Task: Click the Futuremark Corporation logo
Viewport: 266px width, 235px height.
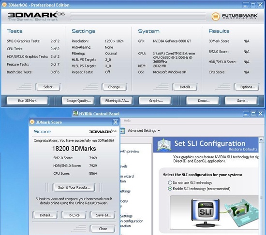Action: pos(235,16)
